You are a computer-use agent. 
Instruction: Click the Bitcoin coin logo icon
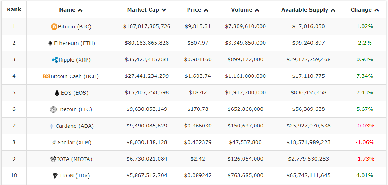[54, 27]
